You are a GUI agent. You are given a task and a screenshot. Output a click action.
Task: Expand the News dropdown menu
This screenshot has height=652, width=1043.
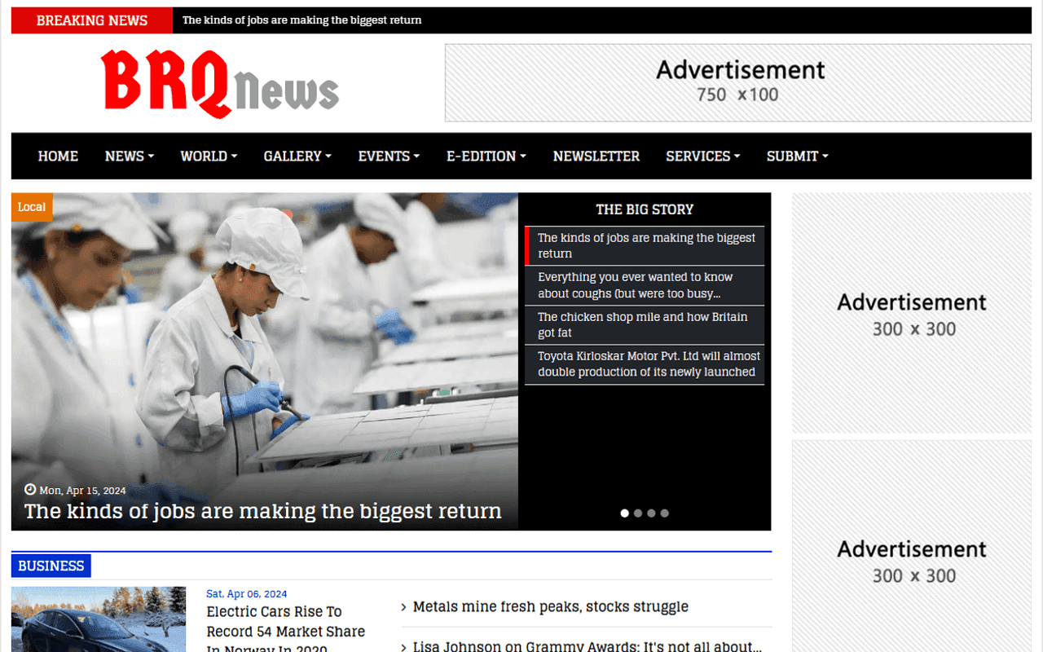(x=129, y=156)
